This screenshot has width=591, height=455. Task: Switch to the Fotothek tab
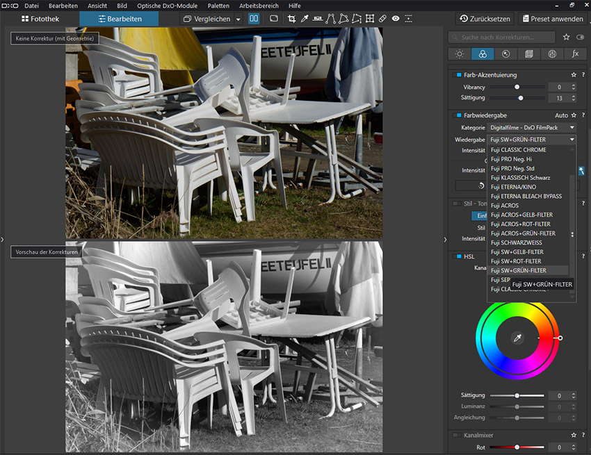click(x=40, y=19)
